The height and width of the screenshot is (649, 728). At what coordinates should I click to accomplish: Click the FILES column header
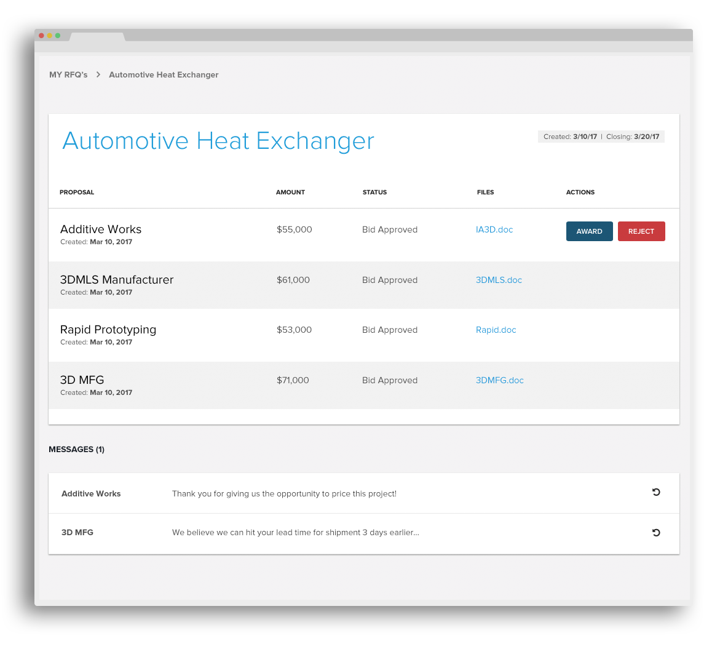coord(485,193)
